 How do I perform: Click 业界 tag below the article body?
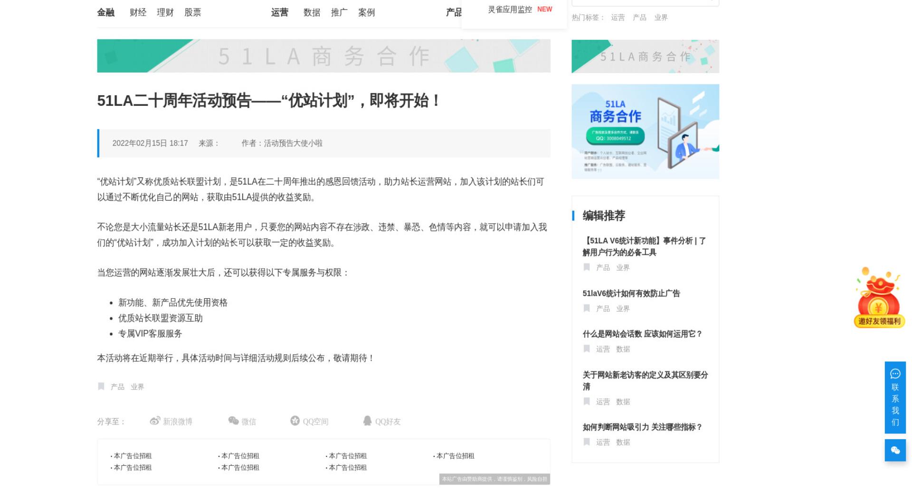tap(137, 387)
